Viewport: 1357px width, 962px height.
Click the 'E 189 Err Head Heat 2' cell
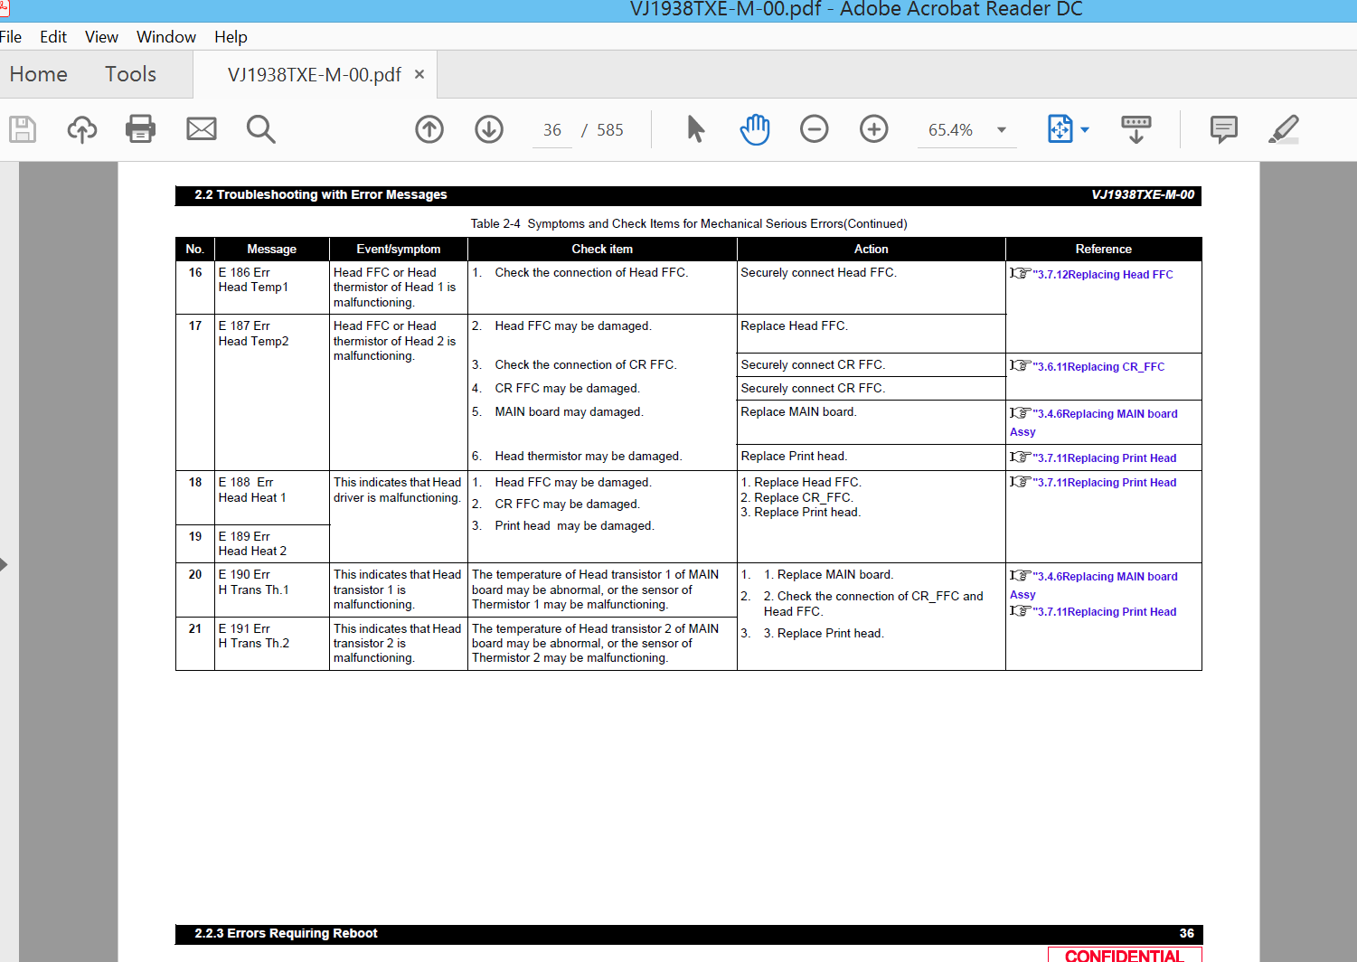click(x=272, y=543)
